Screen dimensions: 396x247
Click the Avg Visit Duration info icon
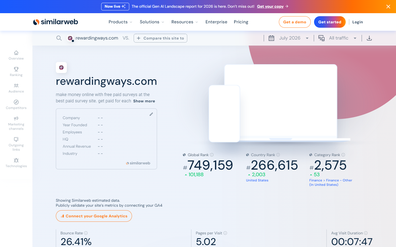pos(366,233)
